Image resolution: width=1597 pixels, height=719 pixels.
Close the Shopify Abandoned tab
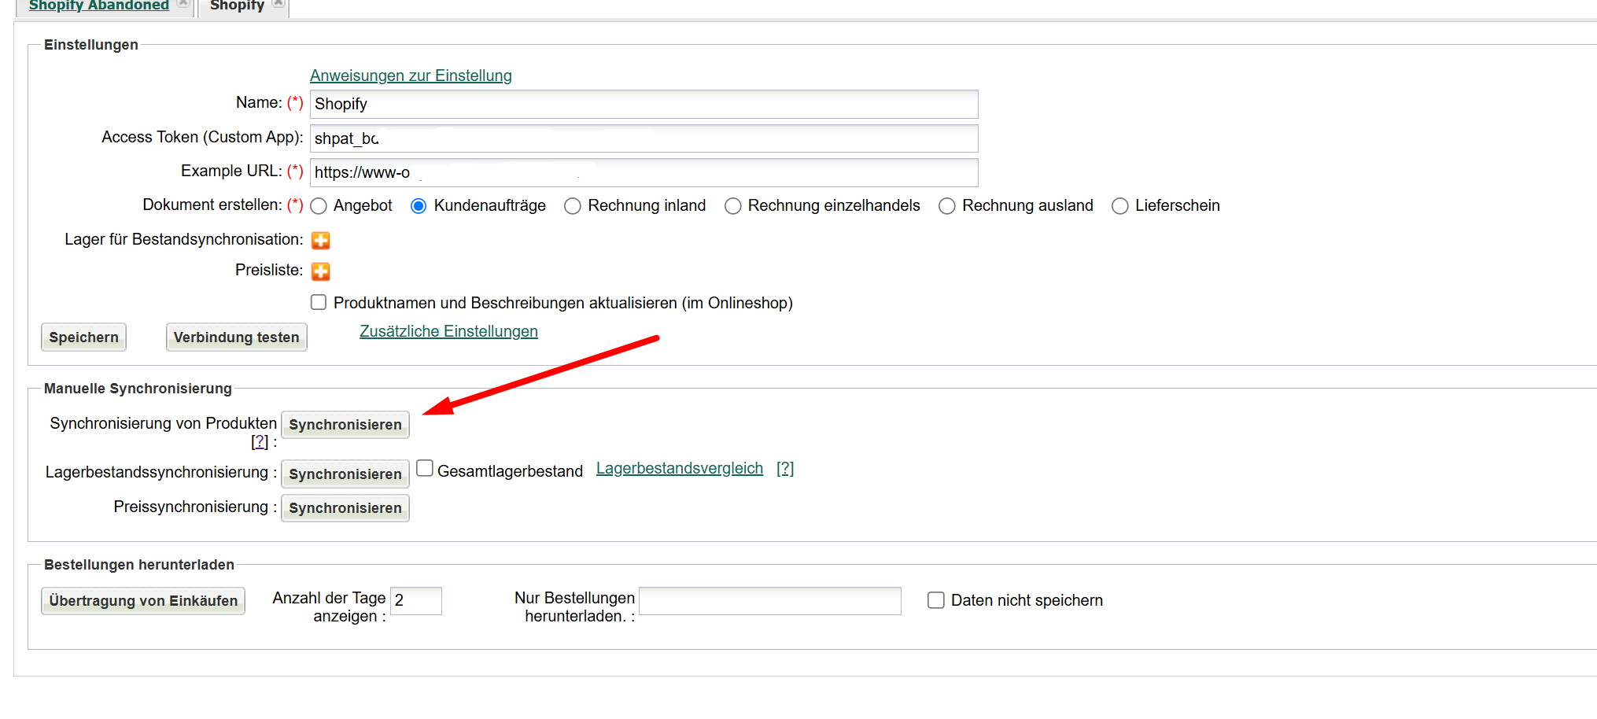click(x=183, y=3)
